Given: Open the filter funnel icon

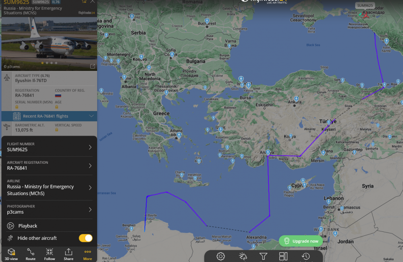Looking at the screenshot, I should pyautogui.click(x=263, y=256).
